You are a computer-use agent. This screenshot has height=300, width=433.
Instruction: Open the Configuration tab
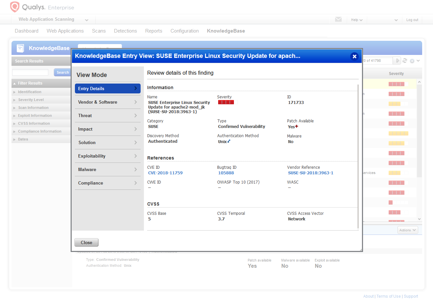(185, 31)
